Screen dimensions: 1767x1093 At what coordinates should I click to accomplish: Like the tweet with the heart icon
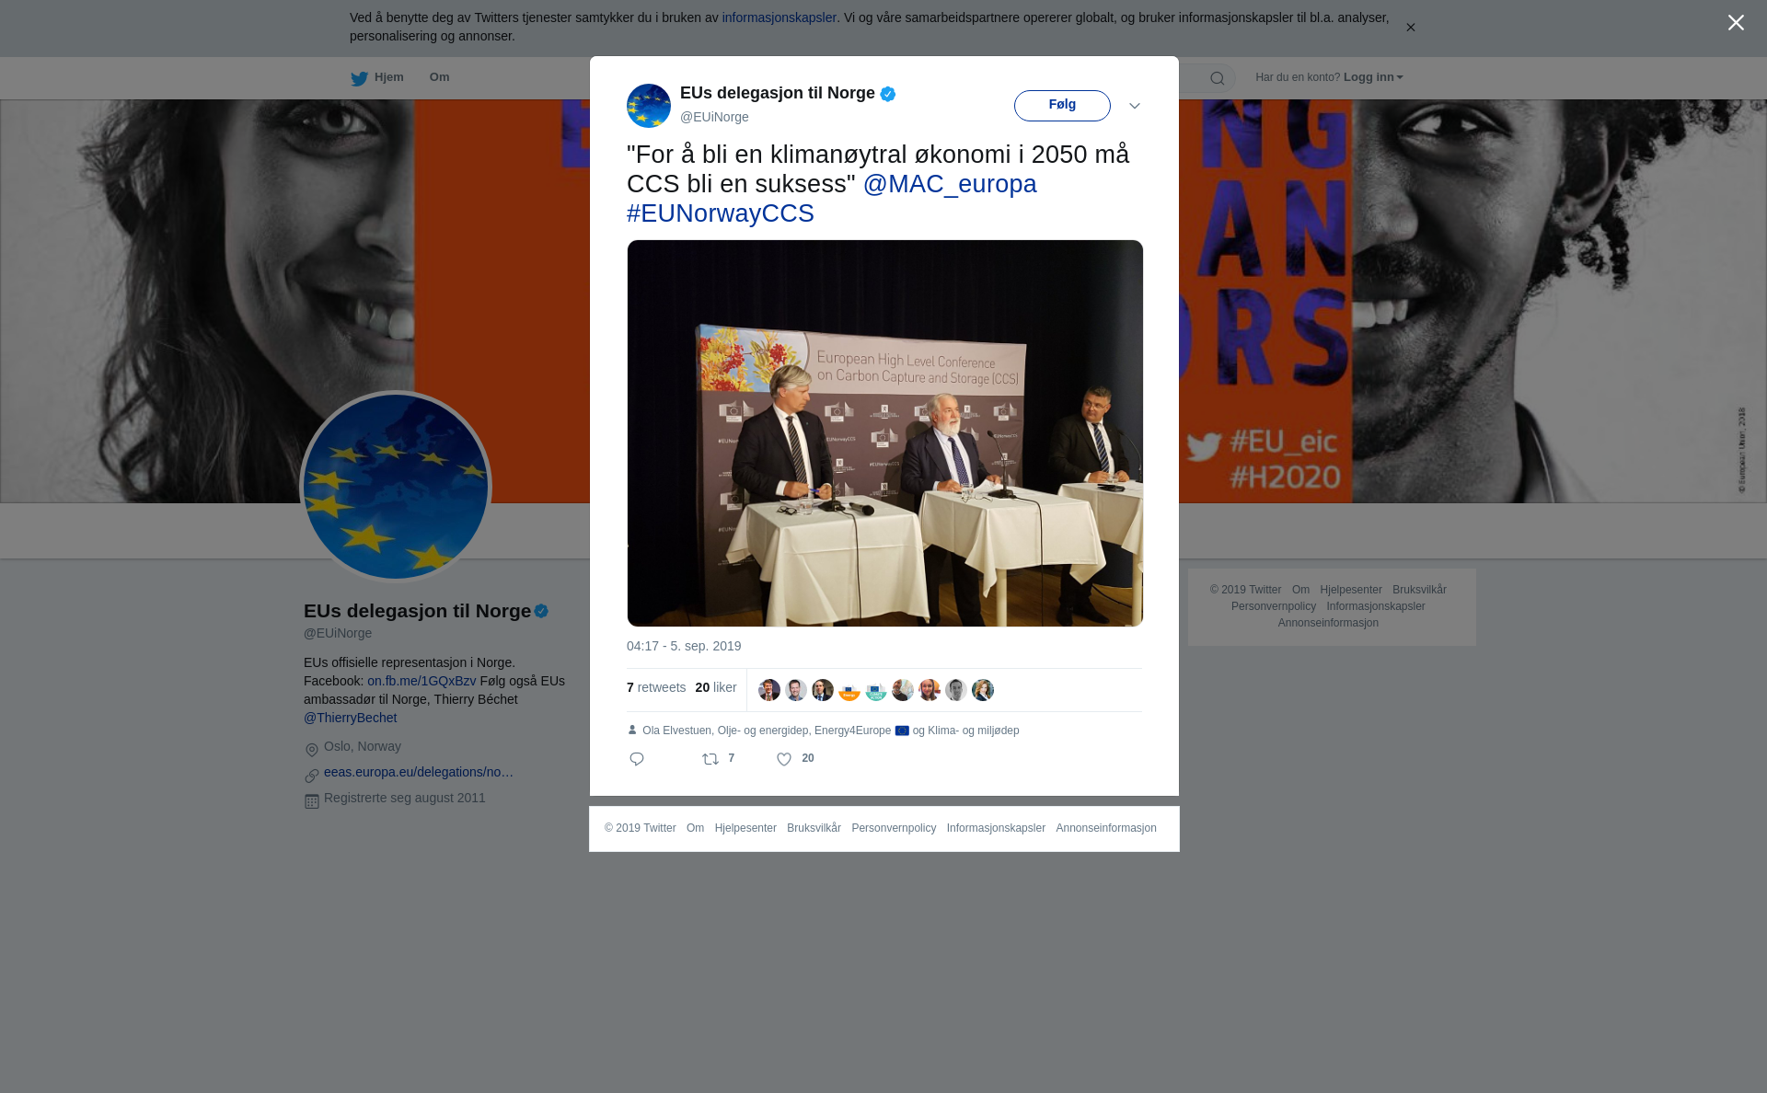point(784,759)
